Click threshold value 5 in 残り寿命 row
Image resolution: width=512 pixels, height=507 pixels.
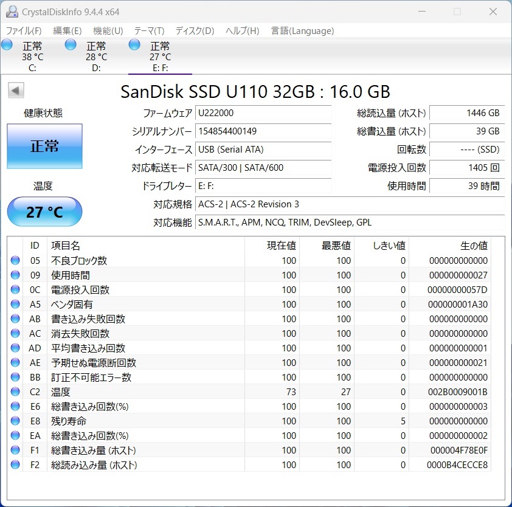403,421
